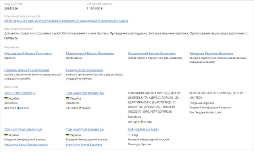Click the pie chart icon beside 28.49%
This screenshot has width=254, height=152.
80,108
